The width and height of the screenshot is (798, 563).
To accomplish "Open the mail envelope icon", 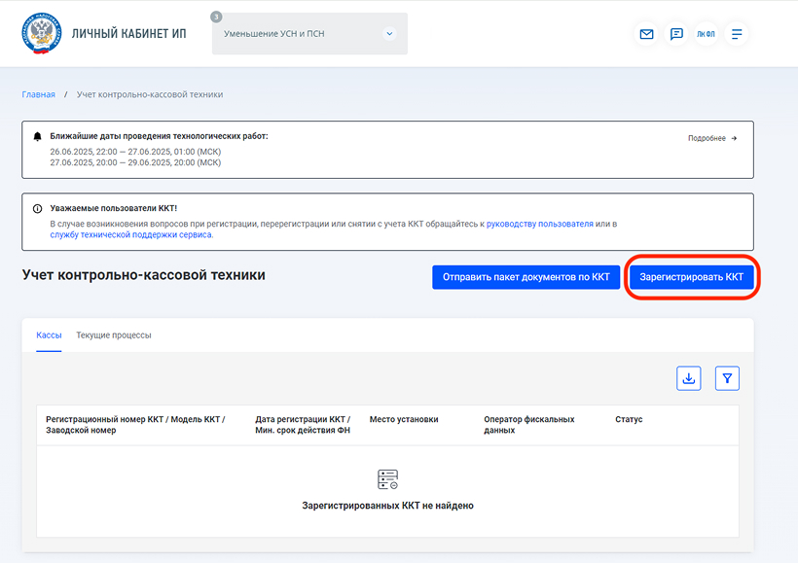I will tap(646, 34).
